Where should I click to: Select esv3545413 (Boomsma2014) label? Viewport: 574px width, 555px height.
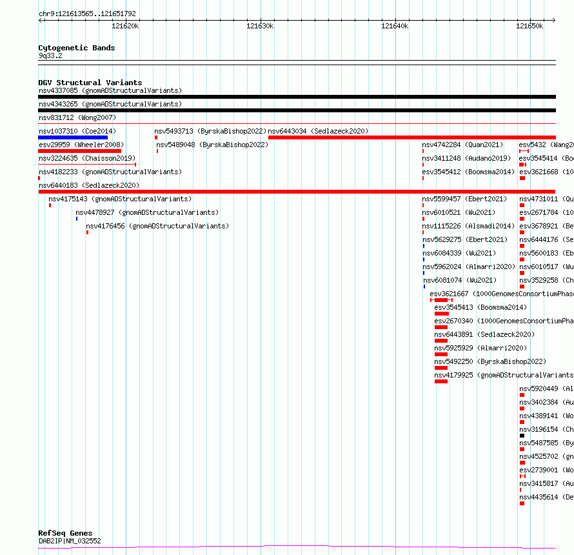(x=480, y=307)
